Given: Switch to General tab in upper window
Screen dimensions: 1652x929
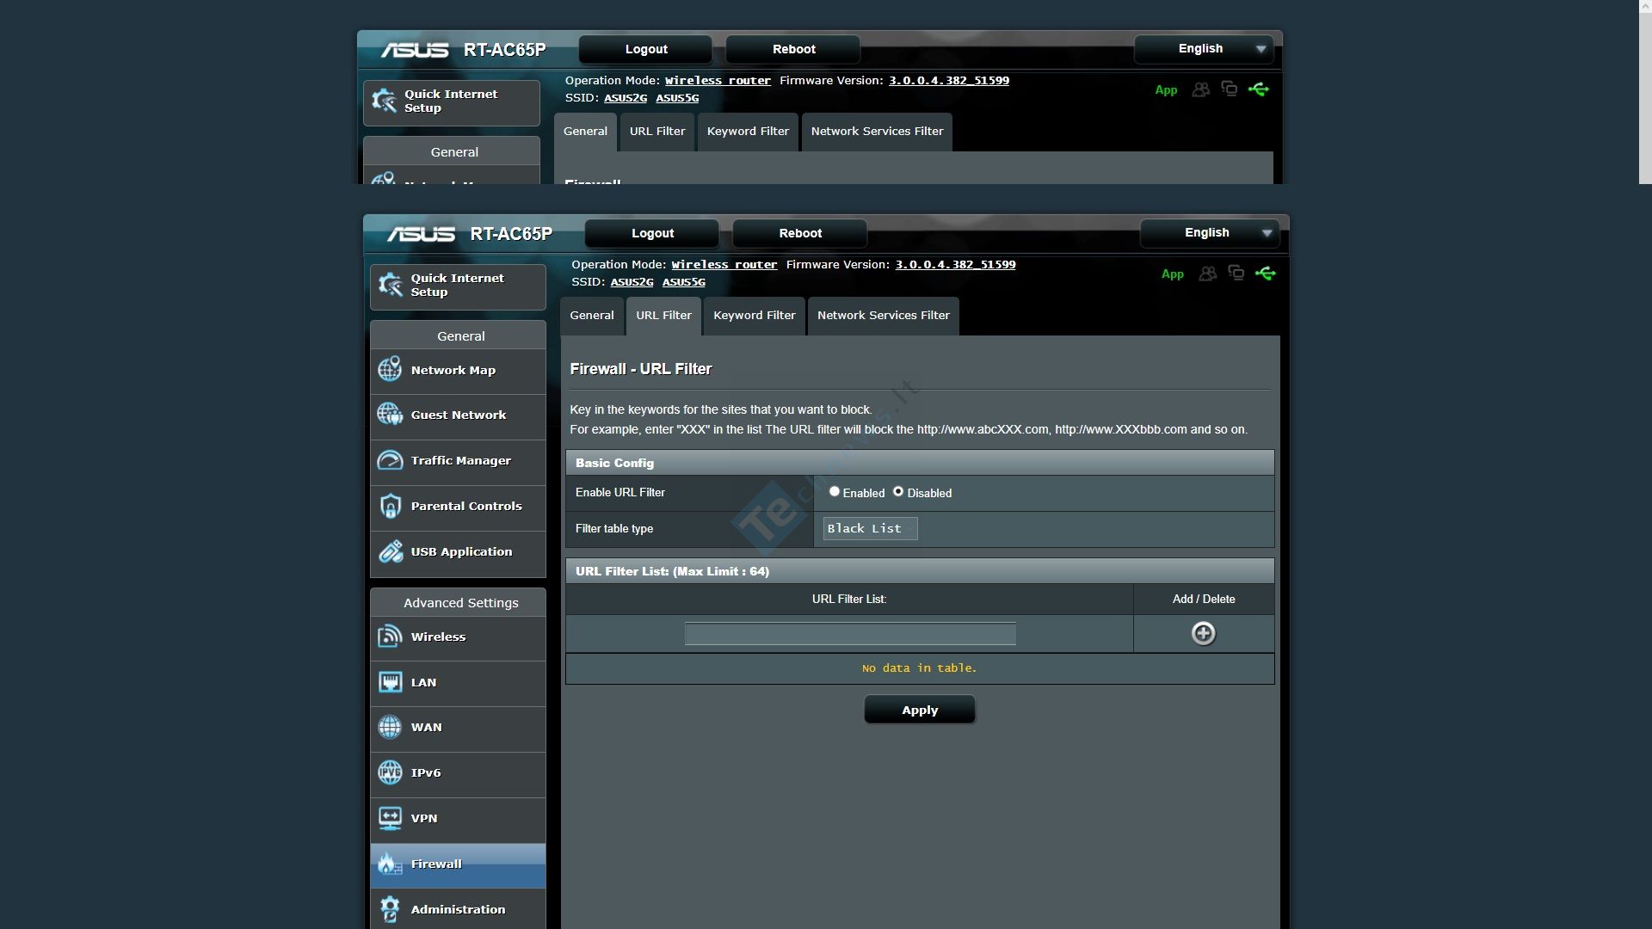Looking at the screenshot, I should tap(585, 132).
